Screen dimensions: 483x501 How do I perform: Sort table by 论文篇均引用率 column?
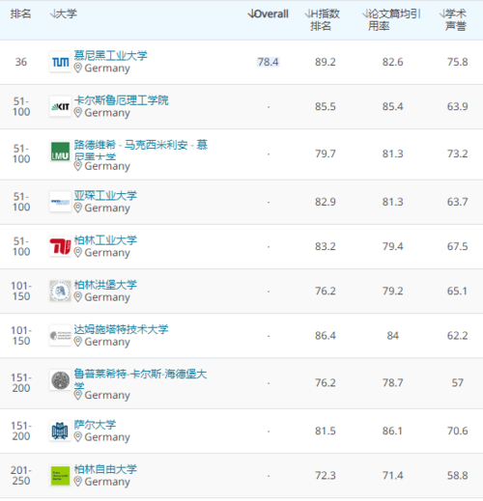pyautogui.click(x=391, y=19)
